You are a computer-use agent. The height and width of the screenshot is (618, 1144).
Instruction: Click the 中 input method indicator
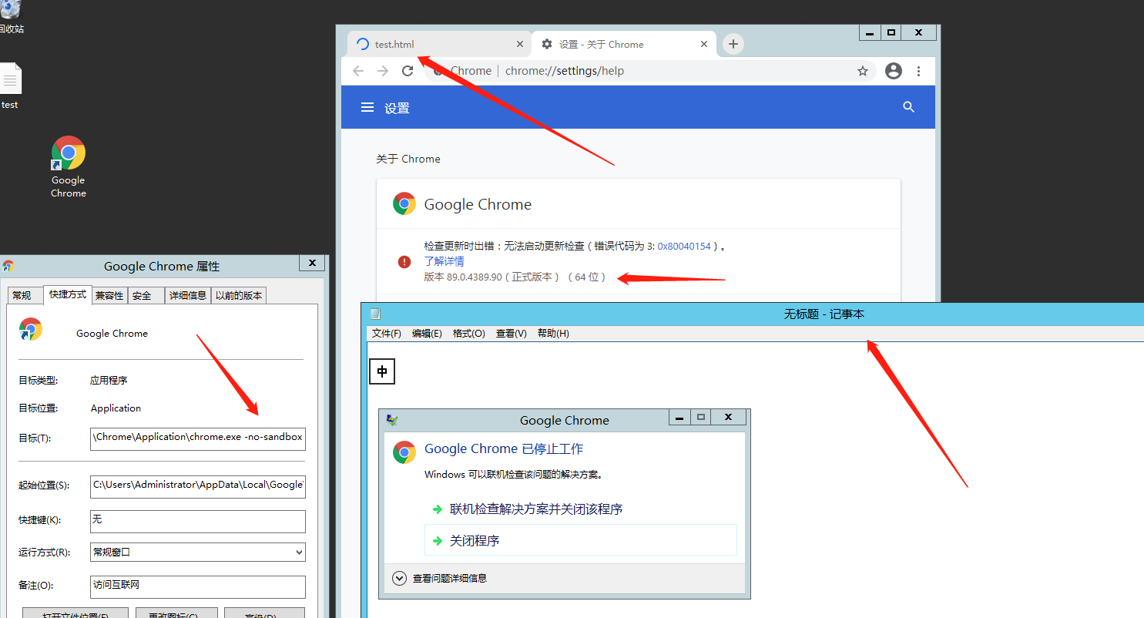coord(382,371)
